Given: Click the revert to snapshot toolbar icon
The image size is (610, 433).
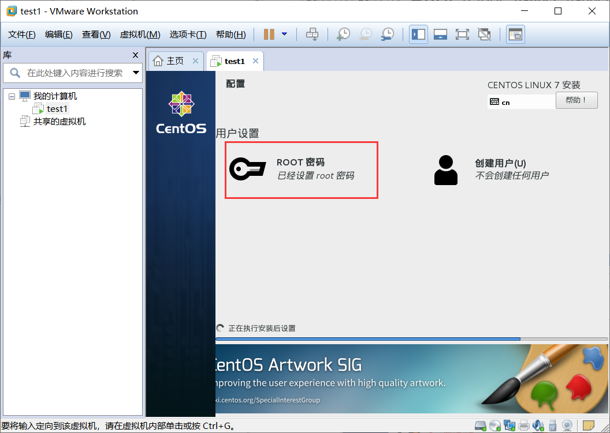Looking at the screenshot, I should point(365,34).
